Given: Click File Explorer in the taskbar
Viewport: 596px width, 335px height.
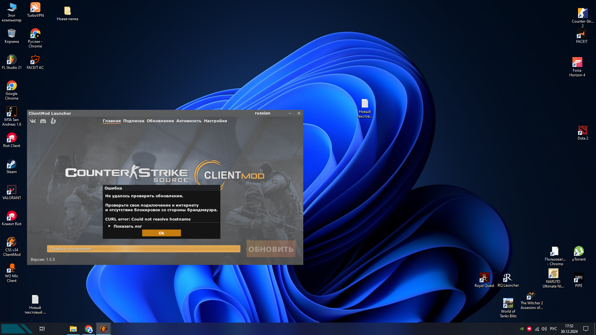Looking at the screenshot, I should tap(73, 329).
